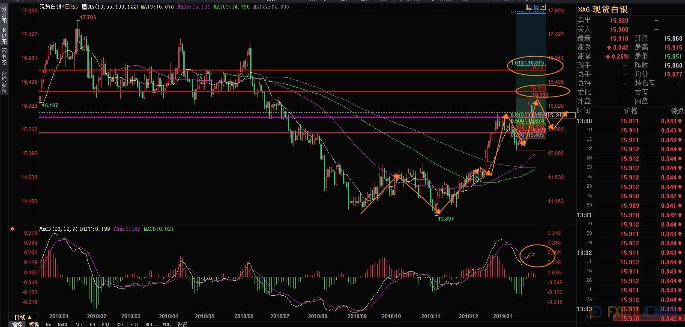Click the small red circle icon beside the MACD label
The height and width of the screenshot is (327, 685).
(x=12, y=229)
